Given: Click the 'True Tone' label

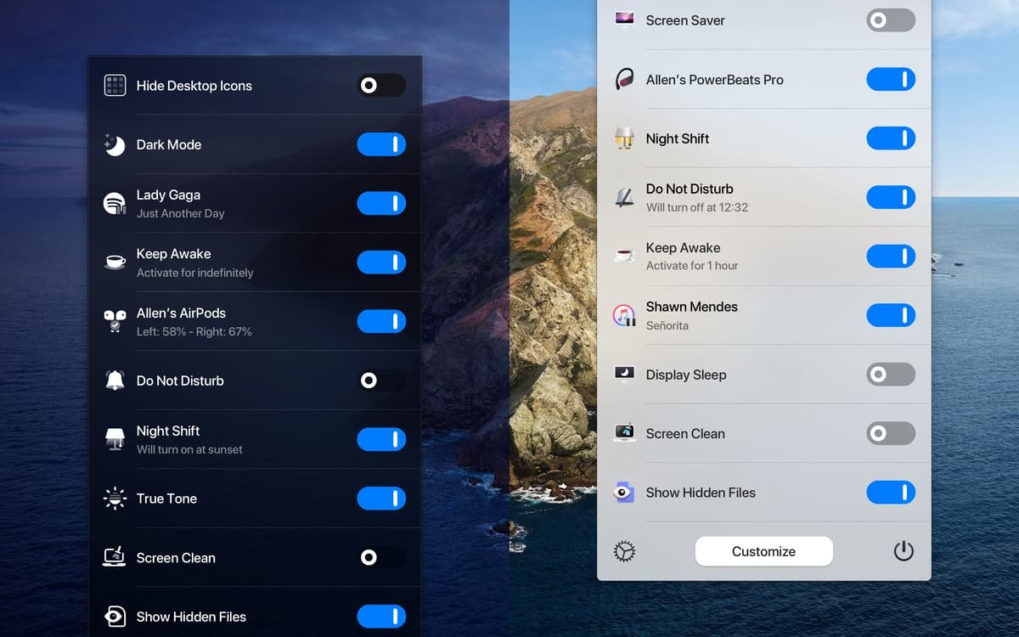Looking at the screenshot, I should (166, 499).
